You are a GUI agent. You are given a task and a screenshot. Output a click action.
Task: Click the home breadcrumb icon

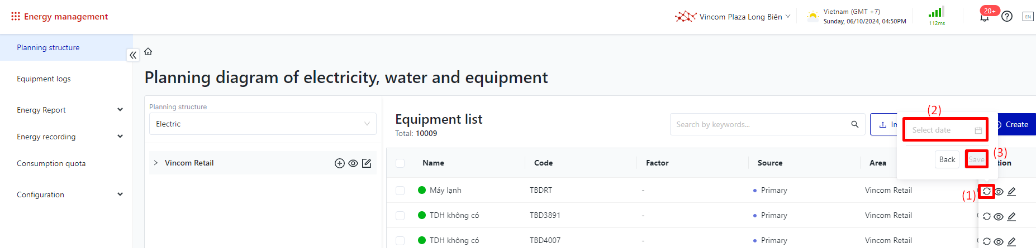point(148,52)
